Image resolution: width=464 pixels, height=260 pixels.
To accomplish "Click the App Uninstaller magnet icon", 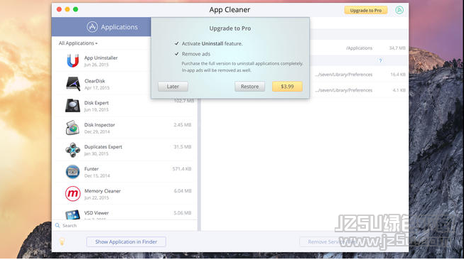I will pyautogui.click(x=72, y=60).
